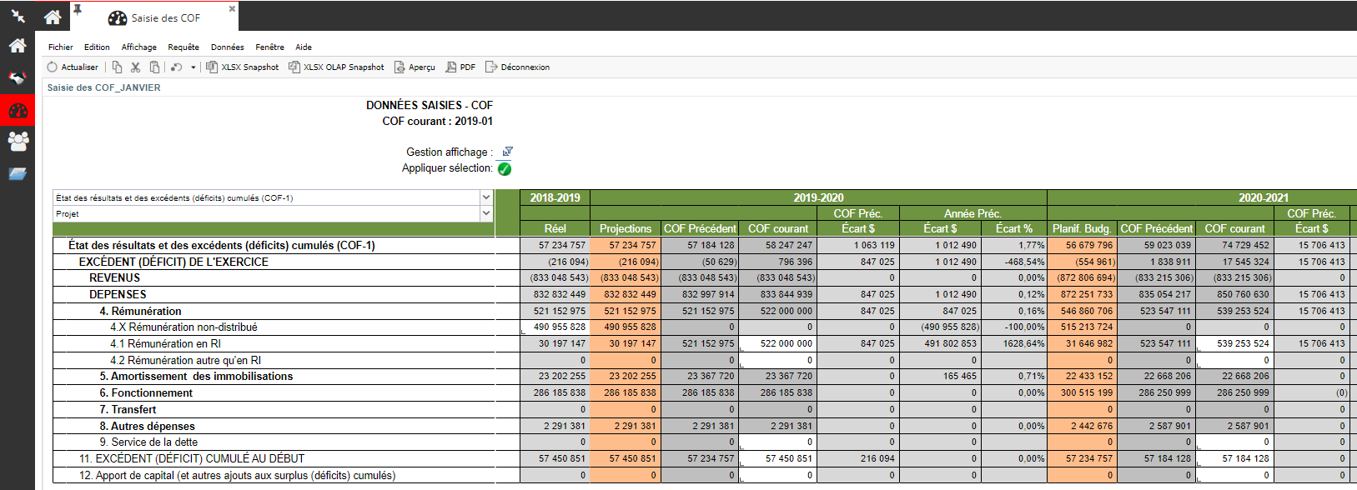The height and width of the screenshot is (490, 1357).
Task: Click the 2020-2021 column header
Action: 1263,197
